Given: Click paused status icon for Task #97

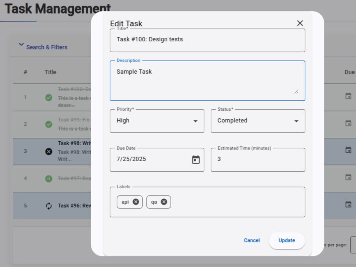Looking at the screenshot, I should click(48, 179).
